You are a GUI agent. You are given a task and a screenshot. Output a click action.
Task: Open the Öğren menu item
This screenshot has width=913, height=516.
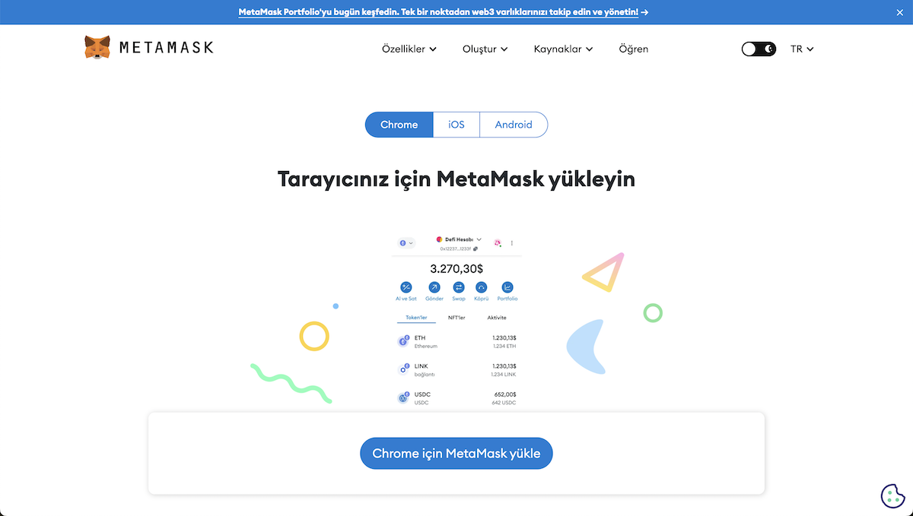(x=633, y=48)
